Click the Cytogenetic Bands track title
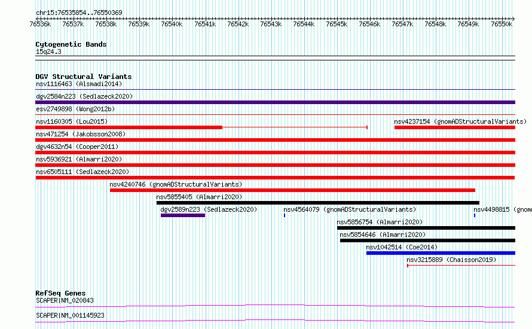Screen dimensions: 532x329 71,44
